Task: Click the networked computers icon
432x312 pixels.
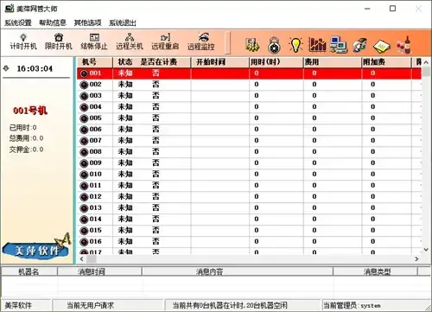Action: [339, 45]
